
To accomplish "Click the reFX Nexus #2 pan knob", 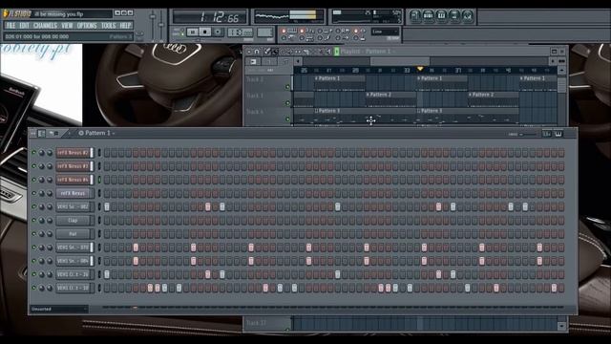I will (41, 153).
